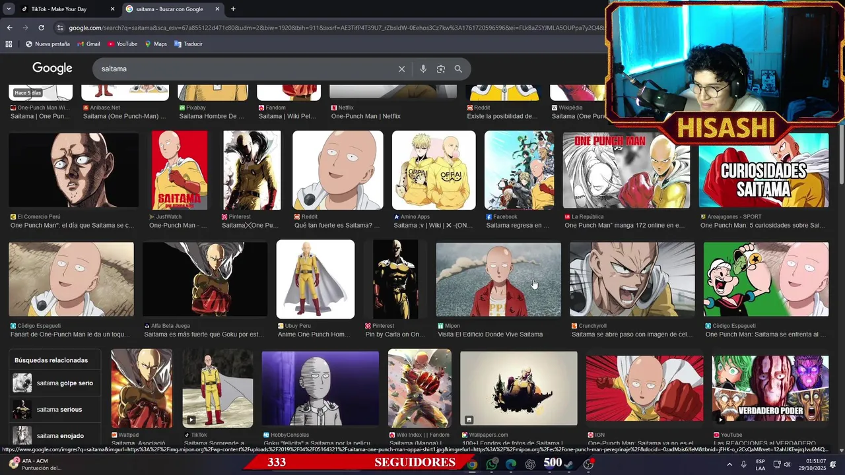Open WhatsApp from the taskbar
Viewport: 845px width, 475px height.
pyautogui.click(x=492, y=464)
